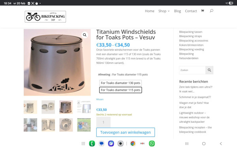Zoom product image with magnifier icon
The width and height of the screenshot is (237, 148).
[85, 35]
